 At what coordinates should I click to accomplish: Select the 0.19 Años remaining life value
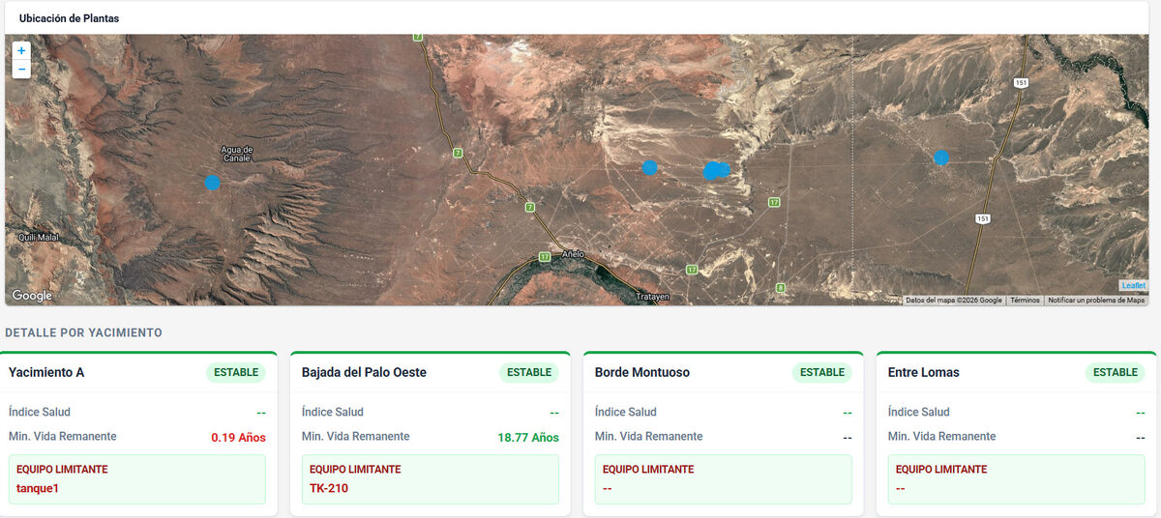[238, 438]
